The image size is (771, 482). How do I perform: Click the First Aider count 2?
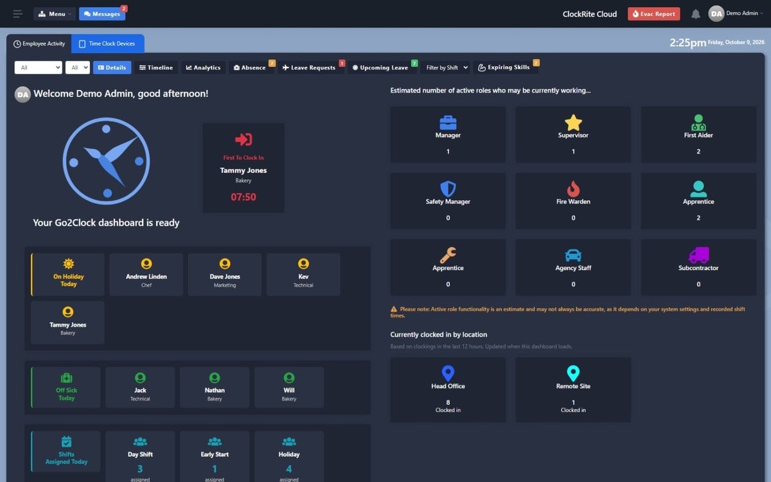[698, 152]
